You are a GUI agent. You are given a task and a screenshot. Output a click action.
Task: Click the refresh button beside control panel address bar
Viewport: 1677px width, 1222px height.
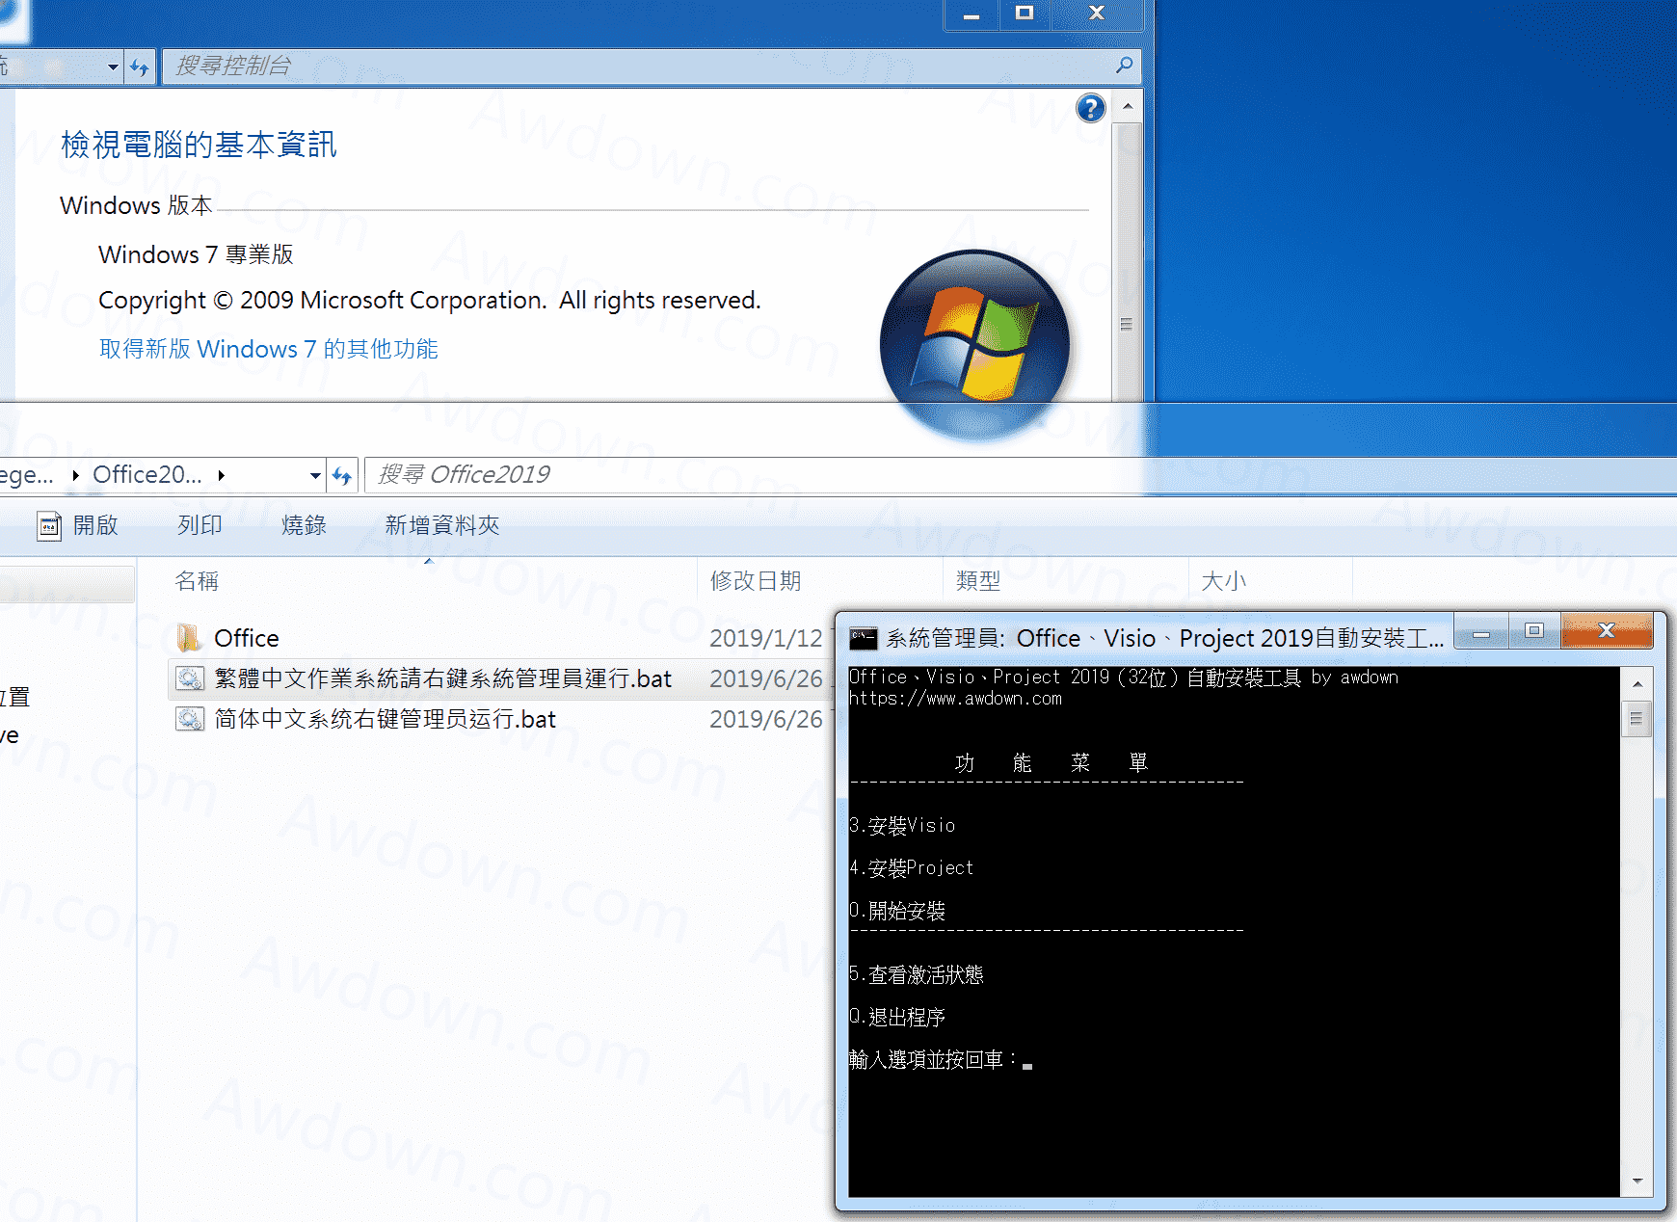141,66
